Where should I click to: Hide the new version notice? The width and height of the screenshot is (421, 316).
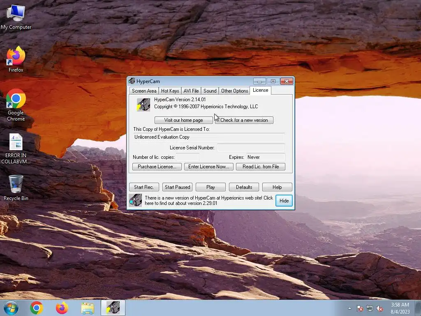click(284, 201)
